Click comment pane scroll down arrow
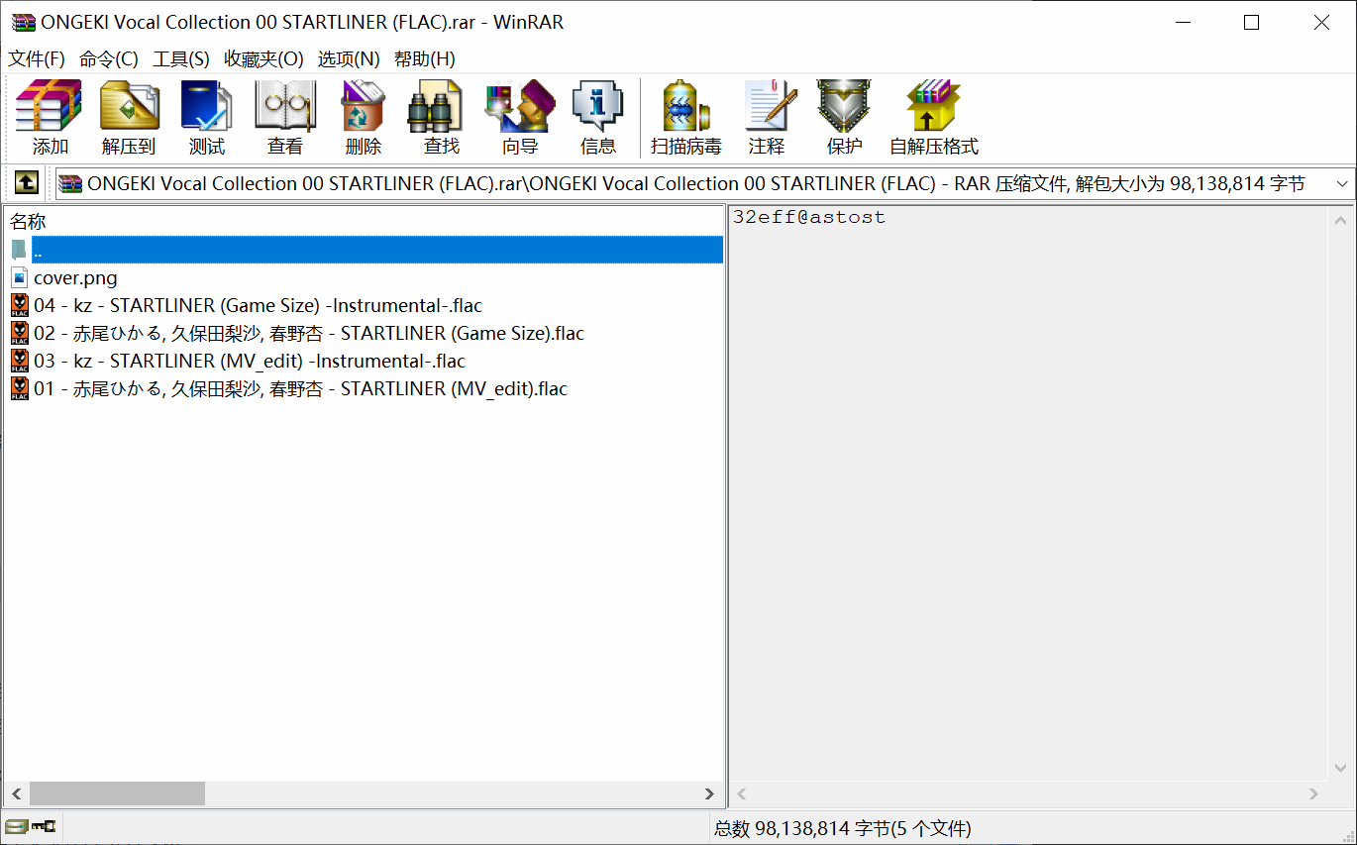This screenshot has width=1357, height=845. (1340, 768)
